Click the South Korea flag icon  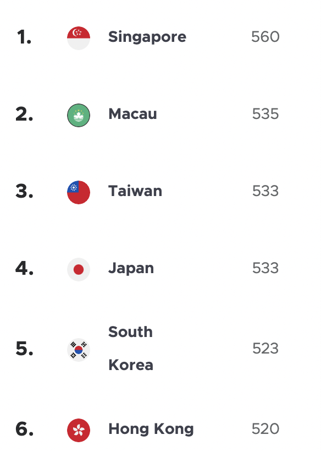point(79,350)
